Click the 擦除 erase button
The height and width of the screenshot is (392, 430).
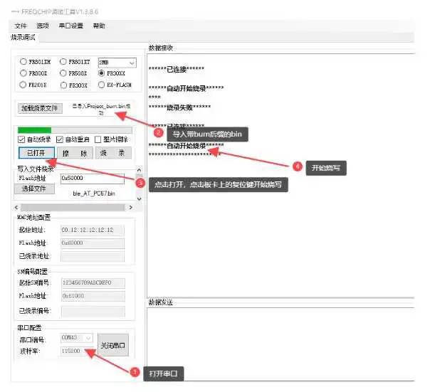pyautogui.click(x=75, y=153)
